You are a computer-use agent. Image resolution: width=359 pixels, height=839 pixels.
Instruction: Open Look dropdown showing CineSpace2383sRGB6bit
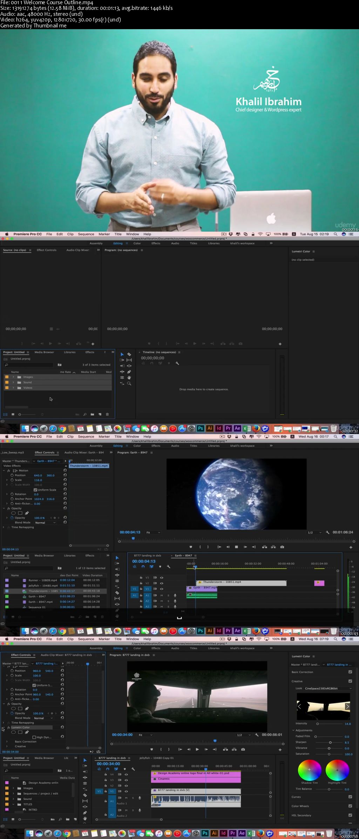tap(328, 688)
